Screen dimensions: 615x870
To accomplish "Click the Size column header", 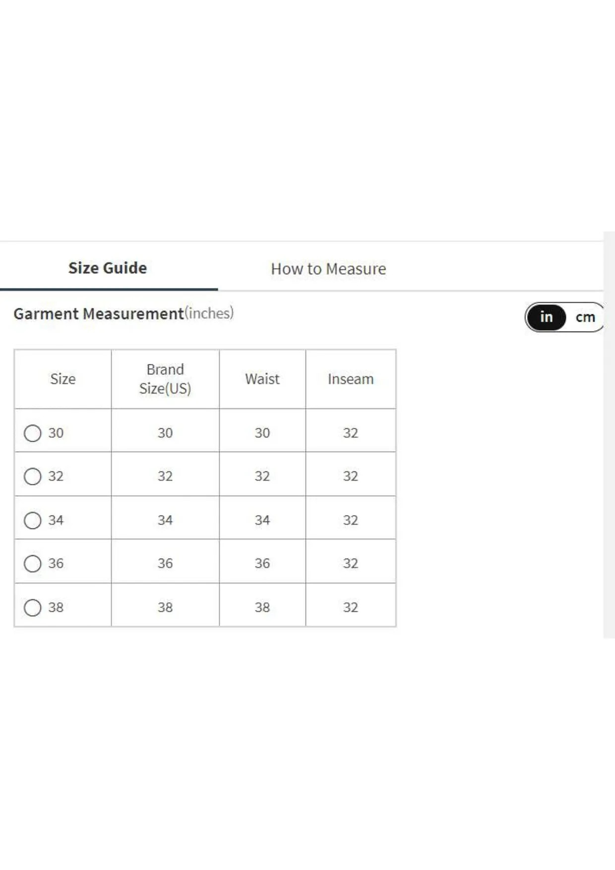I will 63,379.
